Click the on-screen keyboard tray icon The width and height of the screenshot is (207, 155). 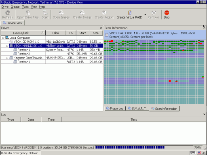tap(193, 153)
